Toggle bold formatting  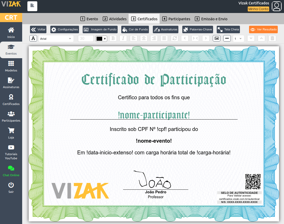(113, 38)
